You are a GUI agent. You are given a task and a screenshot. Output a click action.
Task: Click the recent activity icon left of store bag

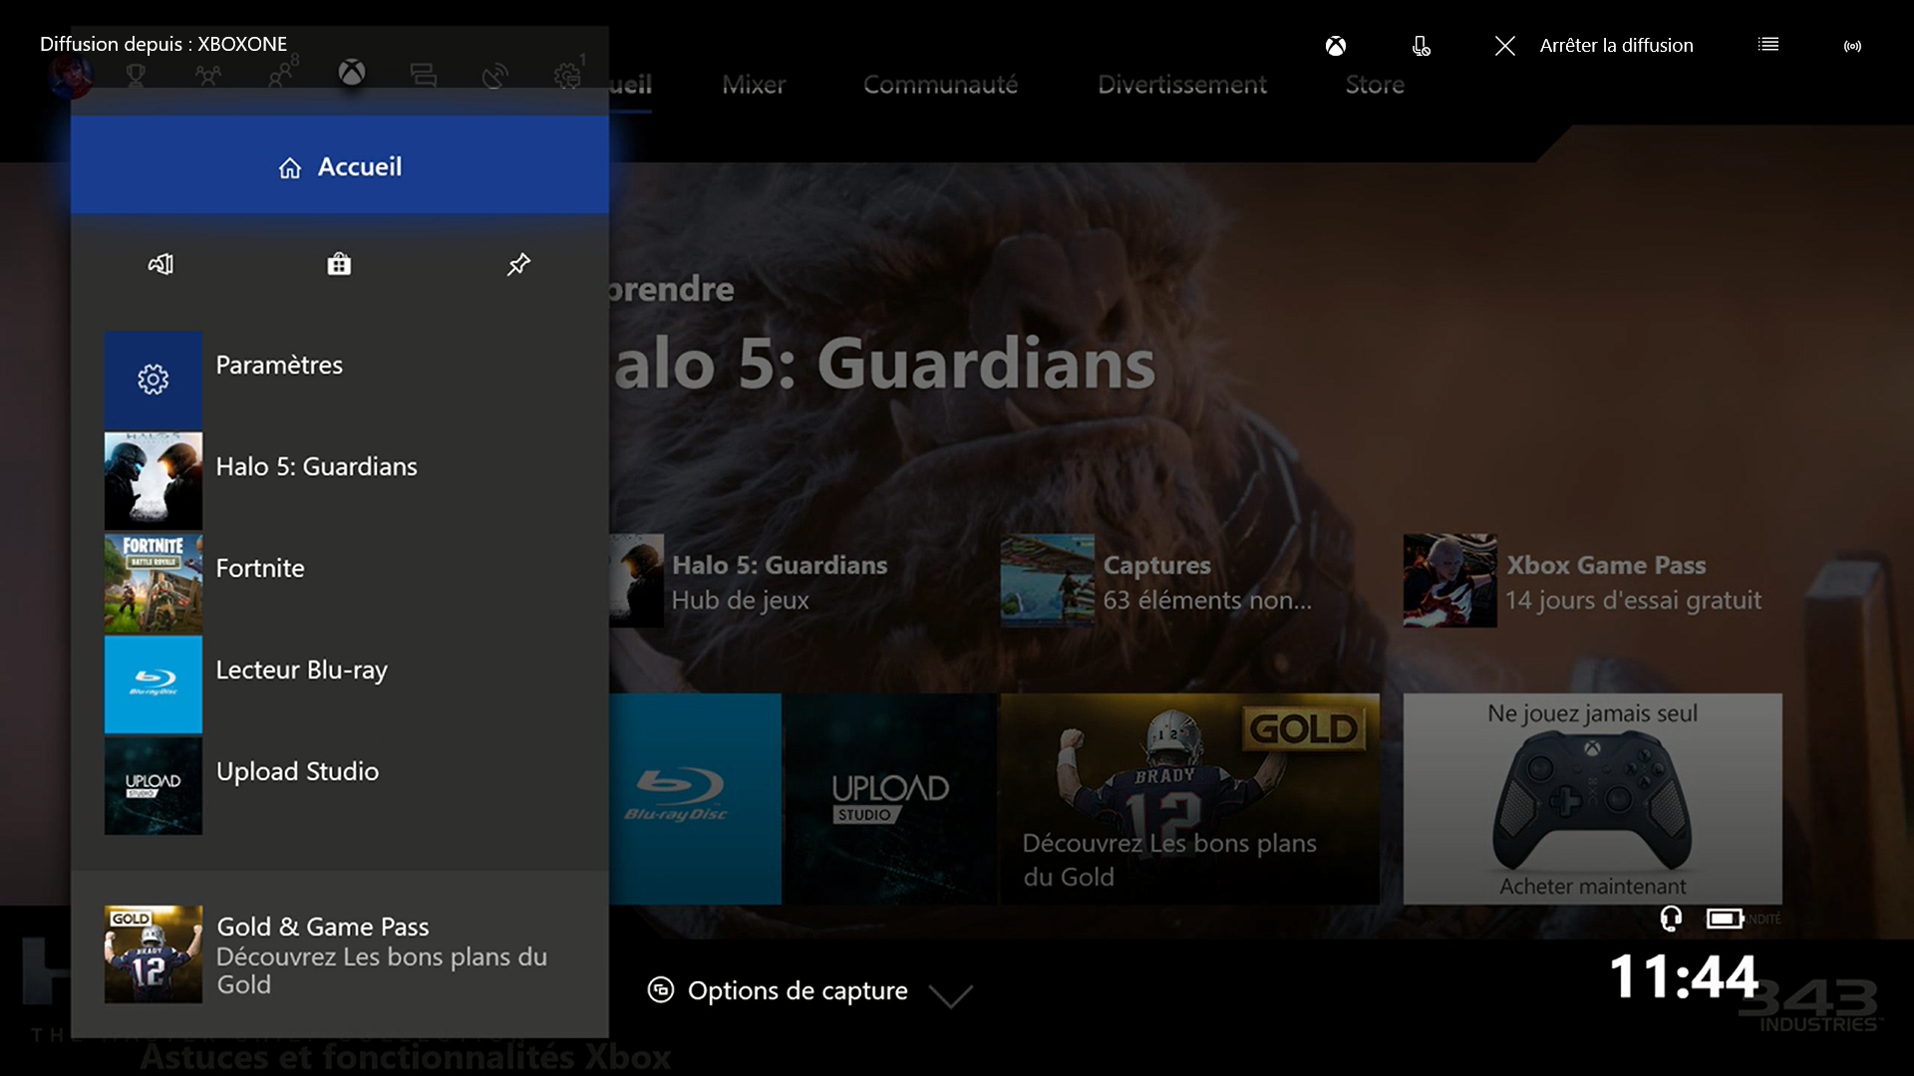pyautogui.click(x=160, y=264)
